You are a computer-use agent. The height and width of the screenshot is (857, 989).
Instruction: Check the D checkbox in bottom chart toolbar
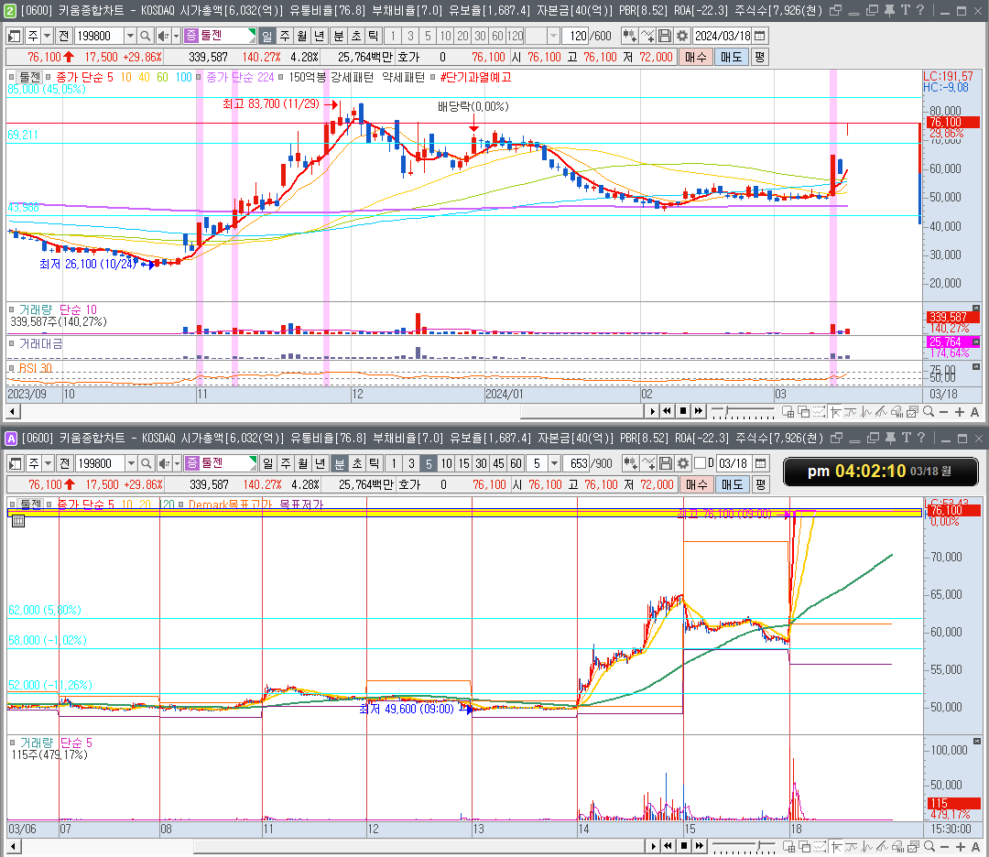point(701,463)
